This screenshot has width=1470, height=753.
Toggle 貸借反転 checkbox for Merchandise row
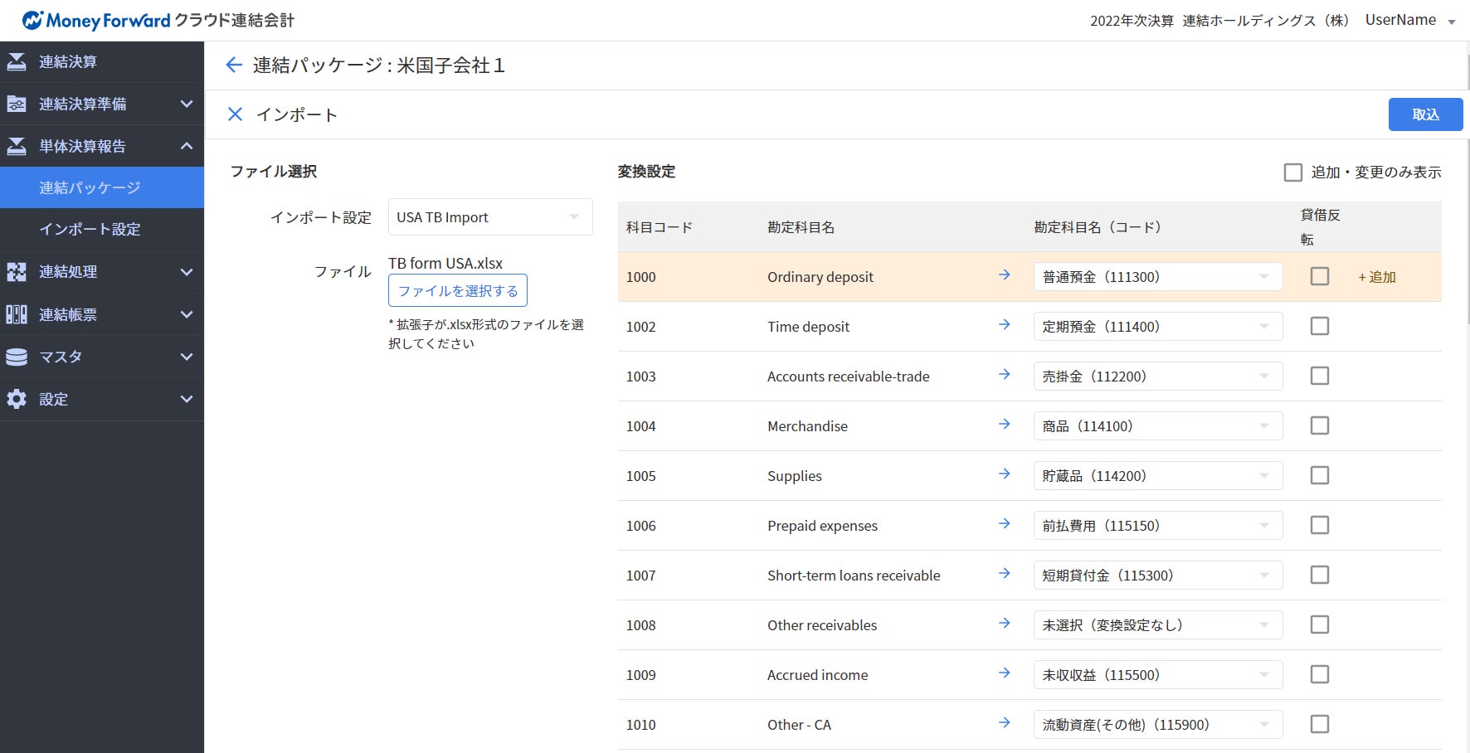[1319, 425]
